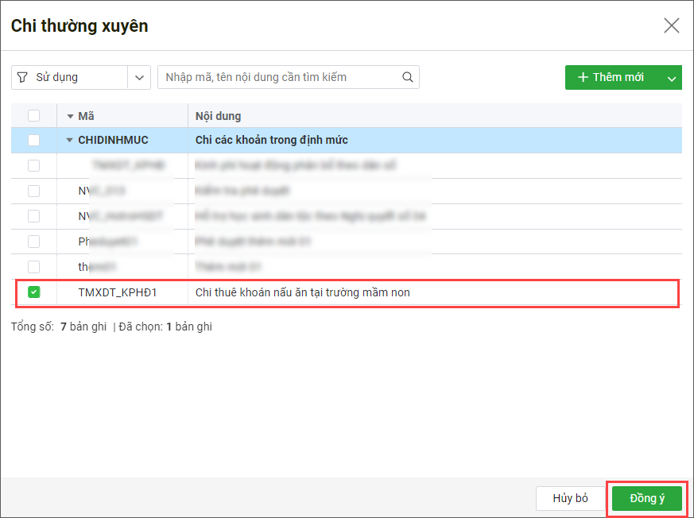Screen dimensions: 694x518
Task: Check the CHIDINHMUC row checkbox
Action: tap(33, 141)
